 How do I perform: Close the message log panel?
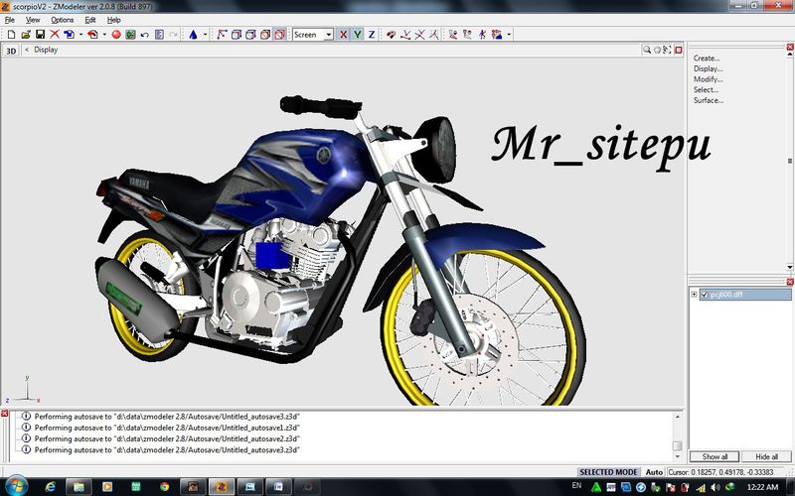tap(5, 414)
